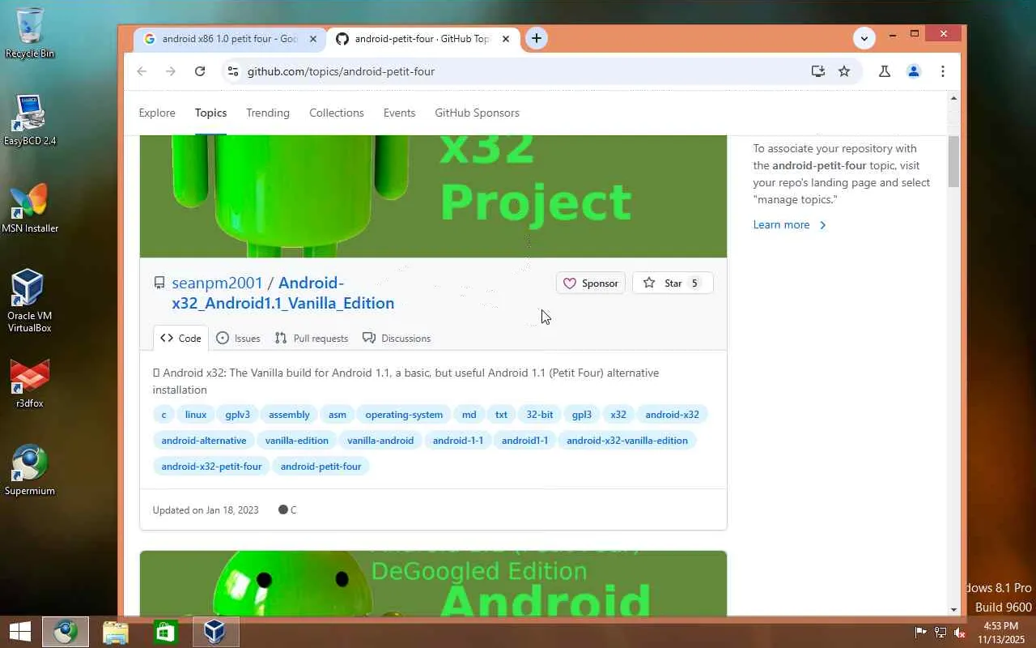Open the android-x32 topic tag
Image resolution: width=1036 pixels, height=648 pixels.
(672, 415)
